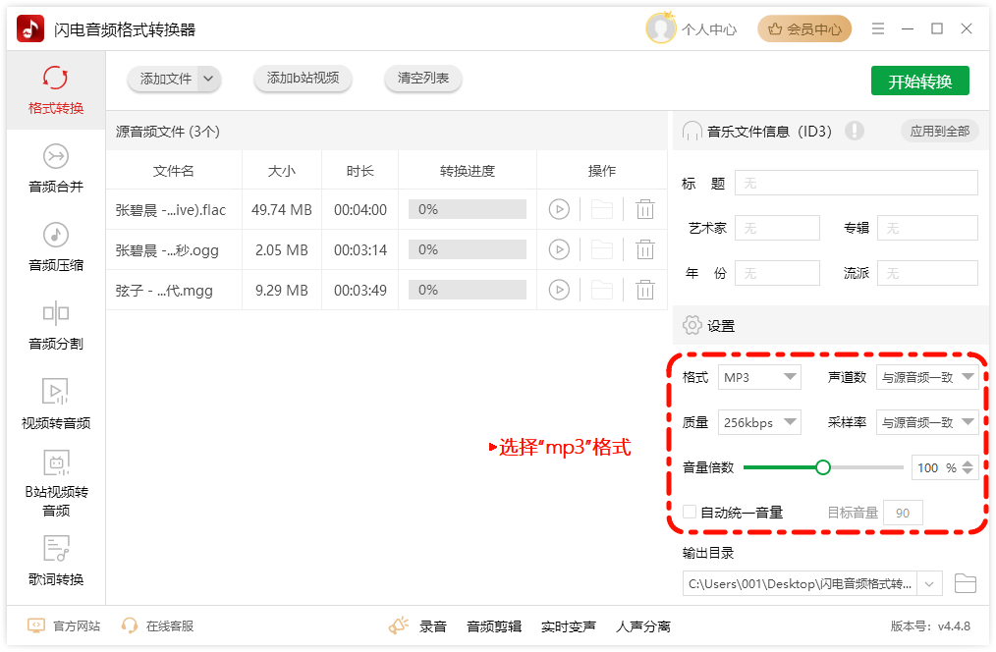Click the app logo icon
The width and height of the screenshot is (996, 652).
pos(29,28)
